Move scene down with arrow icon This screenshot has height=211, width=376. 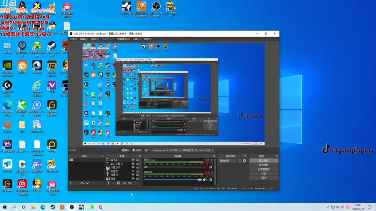point(87,183)
